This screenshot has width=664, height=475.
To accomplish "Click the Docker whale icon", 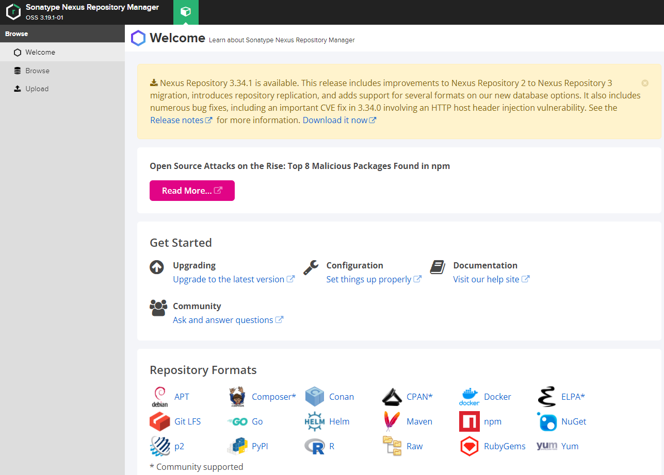I will [x=469, y=397].
